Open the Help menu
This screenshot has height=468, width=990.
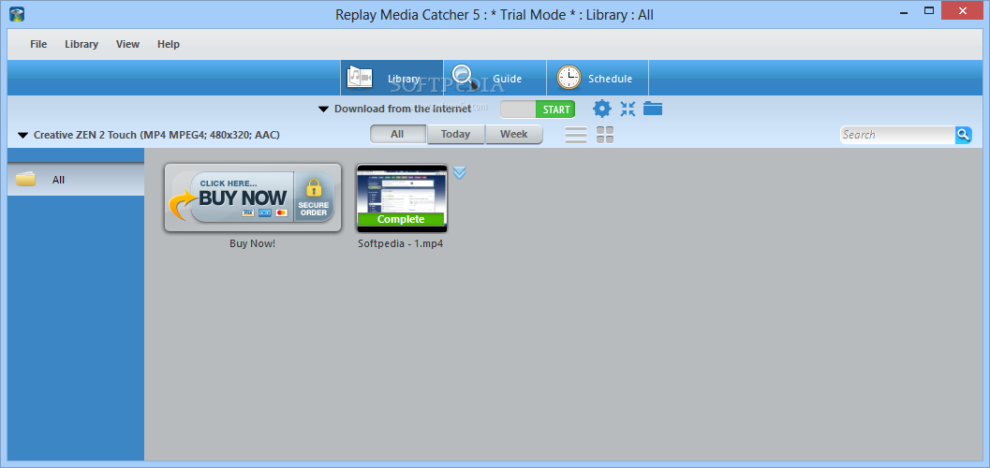pyautogui.click(x=169, y=44)
